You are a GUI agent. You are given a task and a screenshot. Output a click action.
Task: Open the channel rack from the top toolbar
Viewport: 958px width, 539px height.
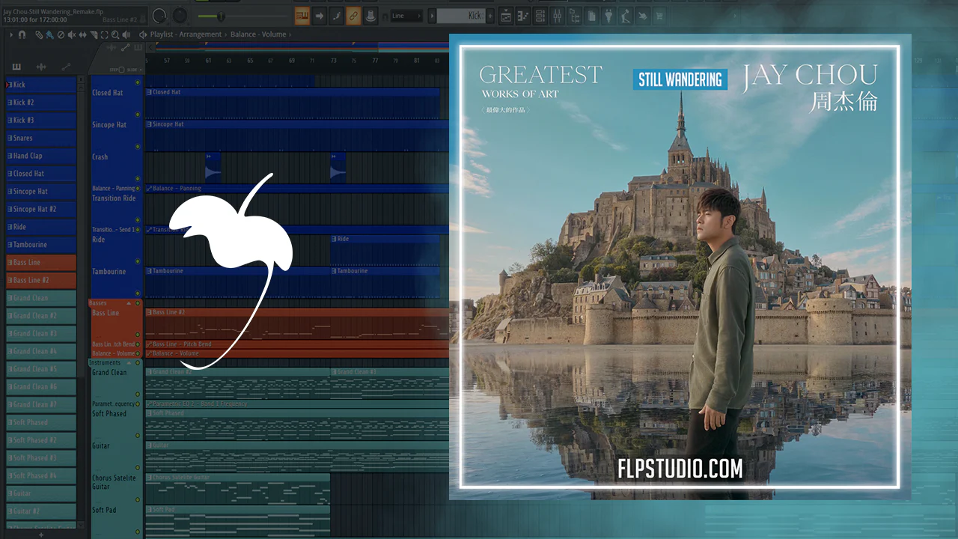click(540, 15)
